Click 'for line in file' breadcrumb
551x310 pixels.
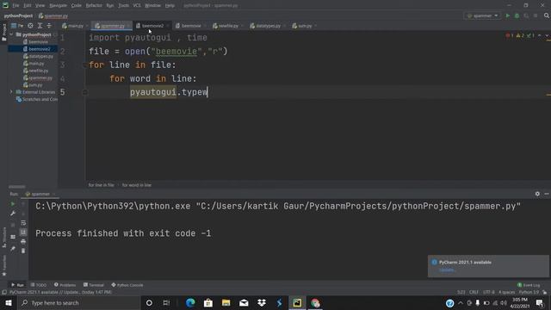(x=102, y=185)
